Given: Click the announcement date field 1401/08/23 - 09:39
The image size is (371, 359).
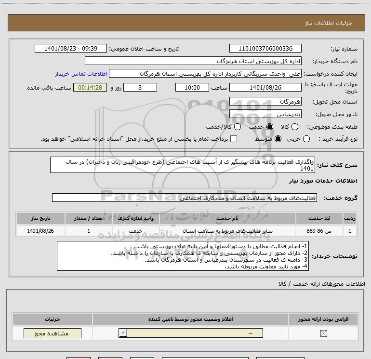Looking at the screenshot, I should [x=71, y=48].
